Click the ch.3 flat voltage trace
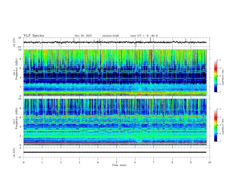This screenshot has height=182, width=236. pyautogui.click(x=115, y=152)
